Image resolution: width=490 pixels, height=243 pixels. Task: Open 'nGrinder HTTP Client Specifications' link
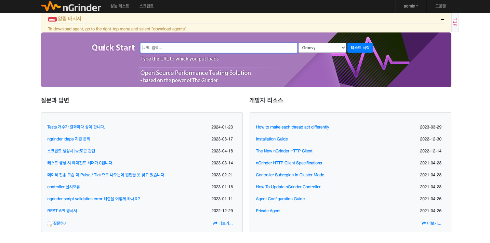pos(289,163)
